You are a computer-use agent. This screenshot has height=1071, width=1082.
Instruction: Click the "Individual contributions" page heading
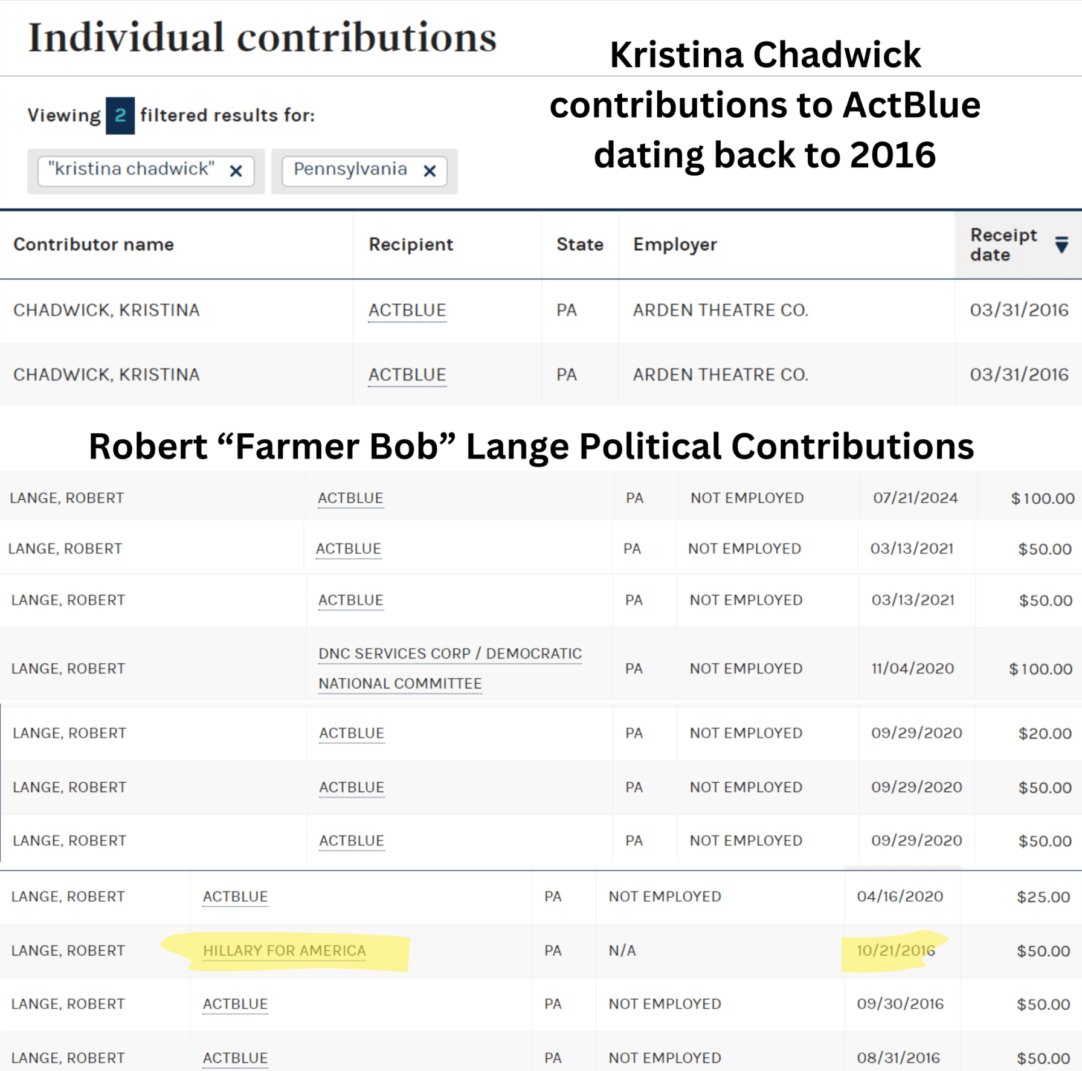coord(263,37)
